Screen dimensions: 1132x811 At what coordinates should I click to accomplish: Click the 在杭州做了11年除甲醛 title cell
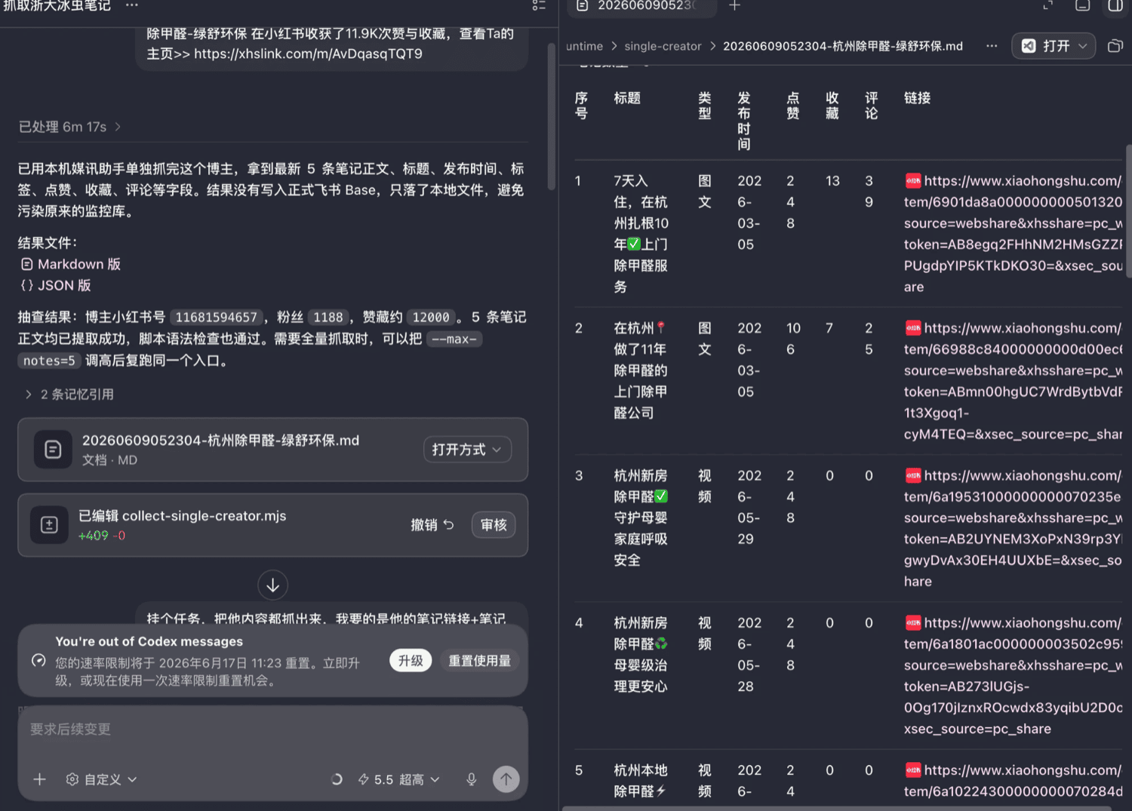coord(640,370)
